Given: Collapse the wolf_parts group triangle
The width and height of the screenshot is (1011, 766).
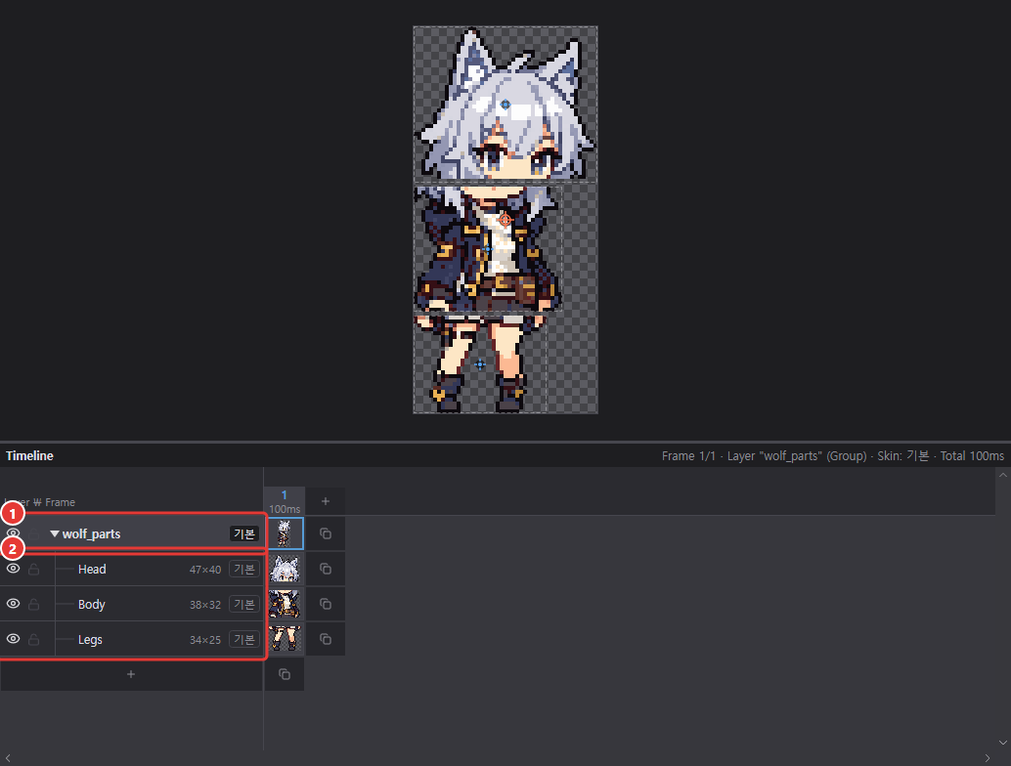Looking at the screenshot, I should 55,534.
